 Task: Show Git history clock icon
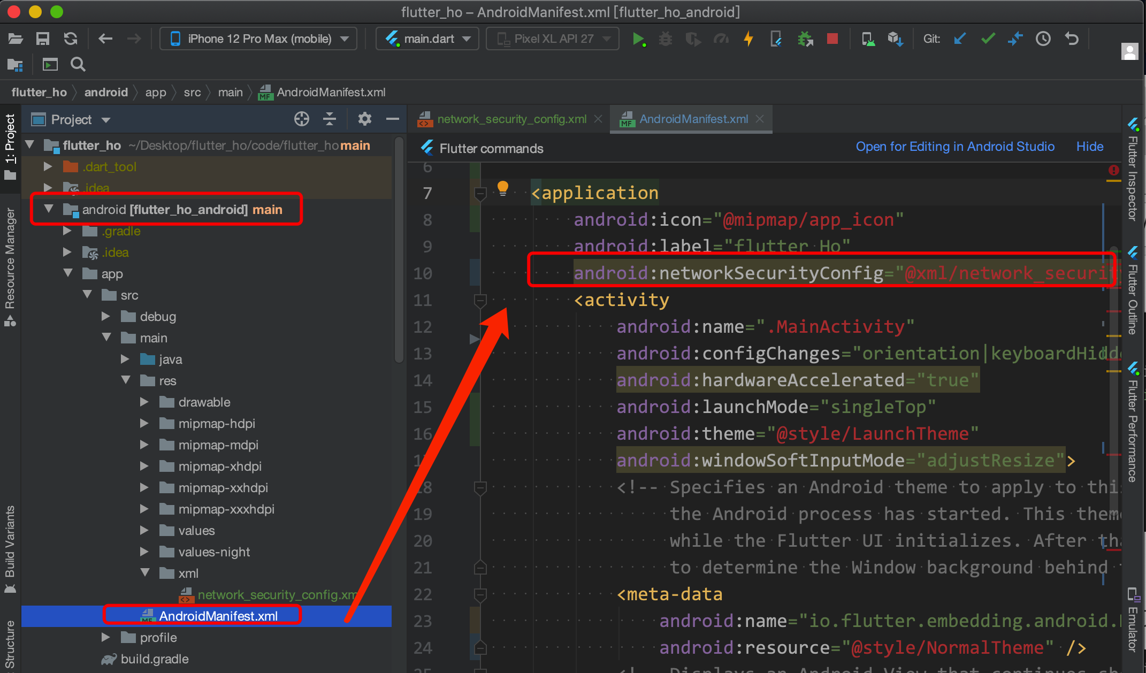point(1043,39)
